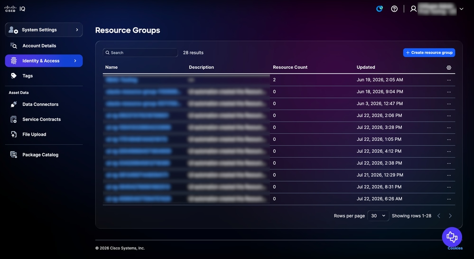Open the help question mark icon
Image resolution: width=474 pixels, height=259 pixels.
(394, 9)
